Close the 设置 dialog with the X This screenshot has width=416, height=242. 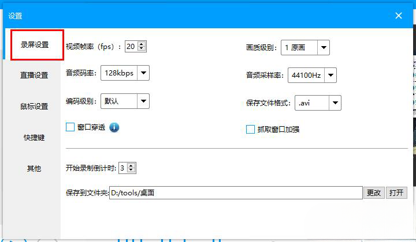click(x=399, y=16)
